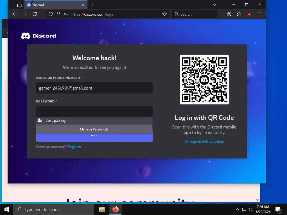Click the Log in with QR Code heading
The width and height of the screenshot is (287, 215).
tap(204, 118)
